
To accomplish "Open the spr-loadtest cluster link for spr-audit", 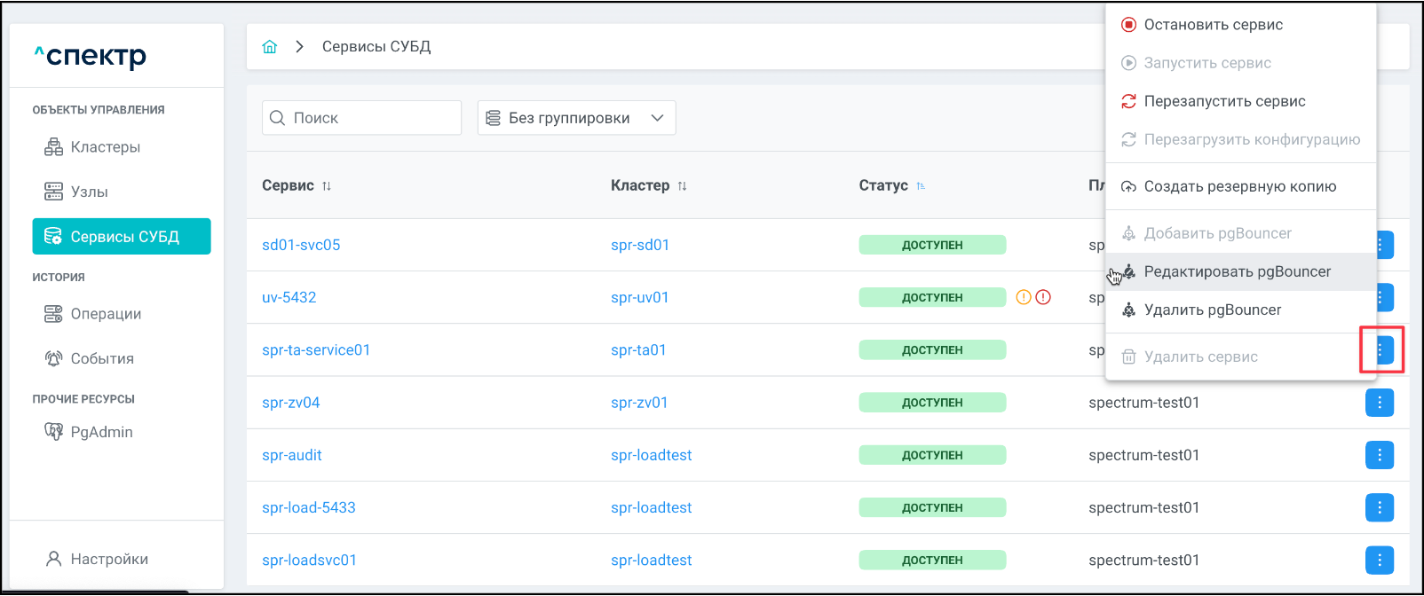I will pos(651,455).
